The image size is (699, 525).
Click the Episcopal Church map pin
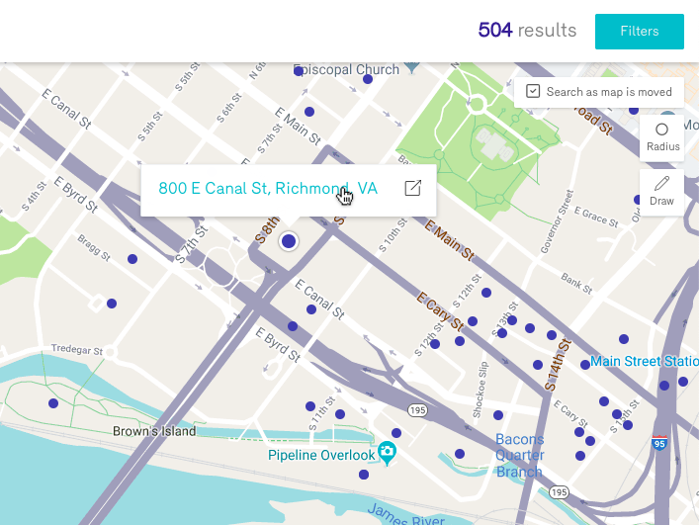(x=411, y=68)
